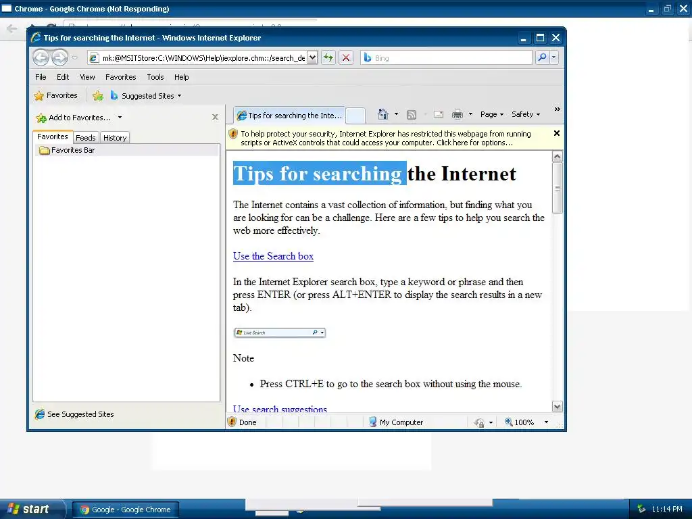
Task: Open the Tools menu
Action: point(155,77)
